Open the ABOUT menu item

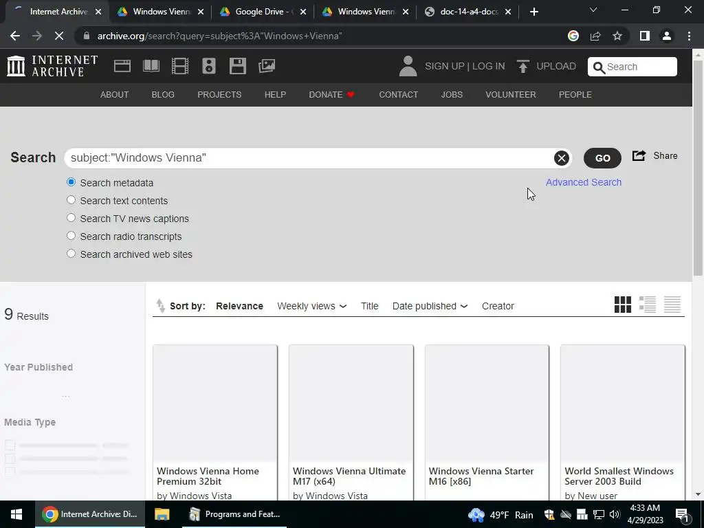click(115, 95)
